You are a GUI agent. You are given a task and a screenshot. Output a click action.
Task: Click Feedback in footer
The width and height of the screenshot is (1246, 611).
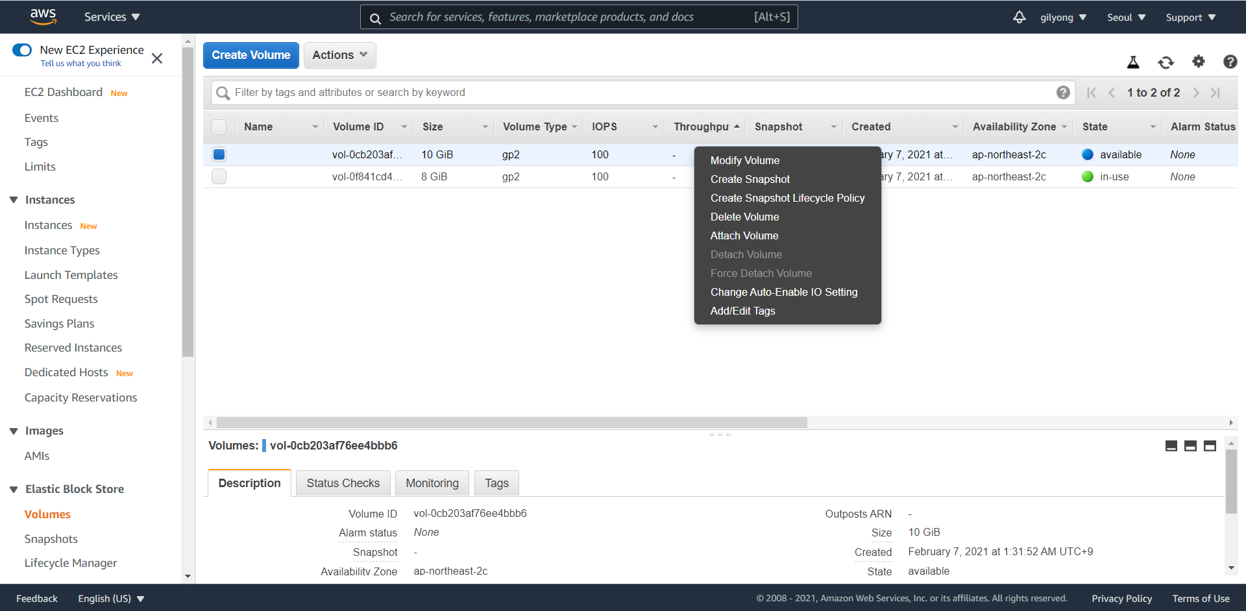click(x=37, y=599)
